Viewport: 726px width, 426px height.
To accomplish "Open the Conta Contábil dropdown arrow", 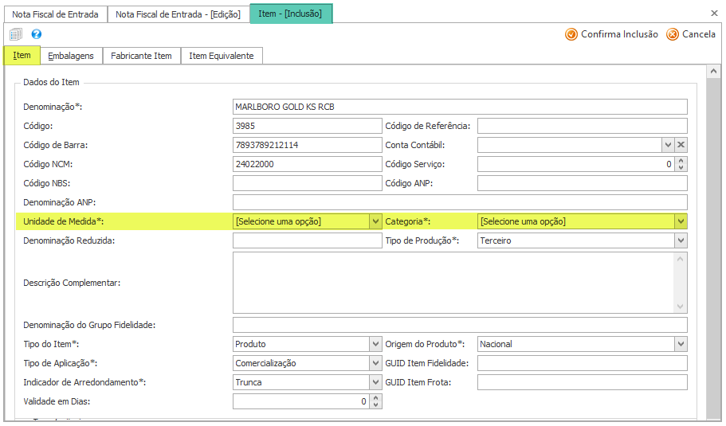I will click(668, 145).
